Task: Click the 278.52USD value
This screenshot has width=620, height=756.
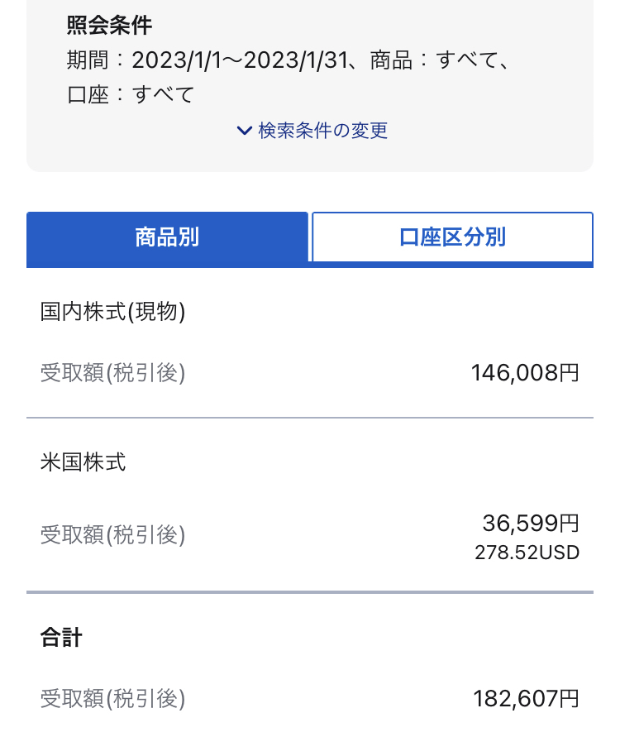Action: 527,553
